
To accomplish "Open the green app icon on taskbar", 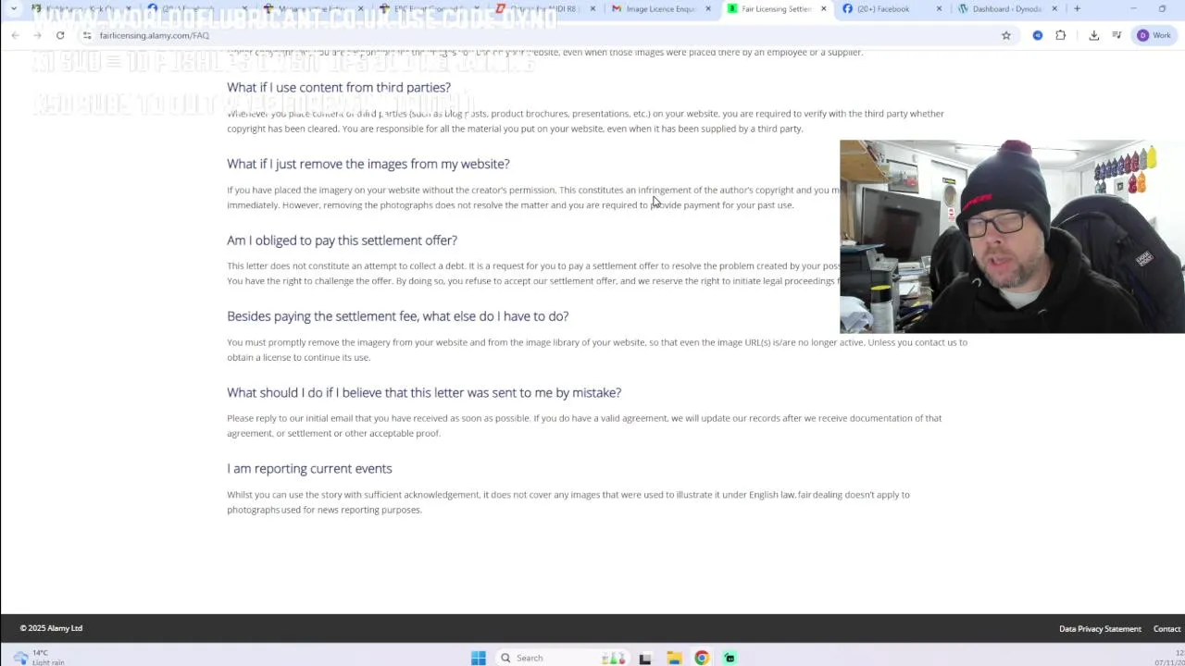I will tap(730, 658).
